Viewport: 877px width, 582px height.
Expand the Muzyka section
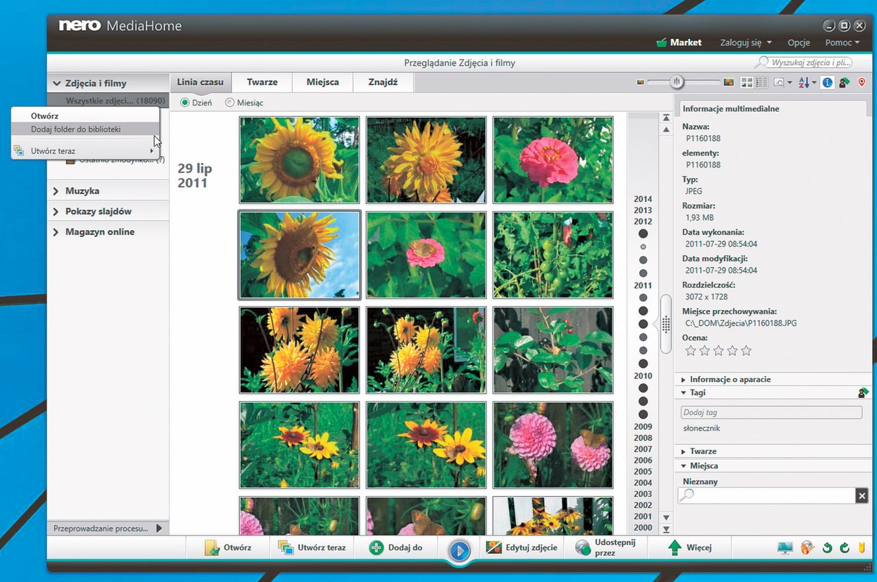click(56, 191)
